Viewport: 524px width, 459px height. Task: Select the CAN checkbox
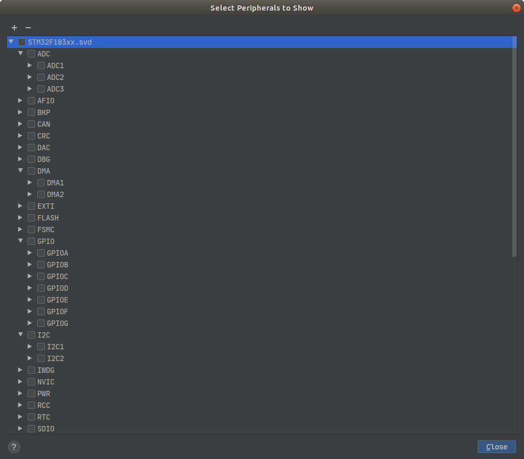pos(31,124)
